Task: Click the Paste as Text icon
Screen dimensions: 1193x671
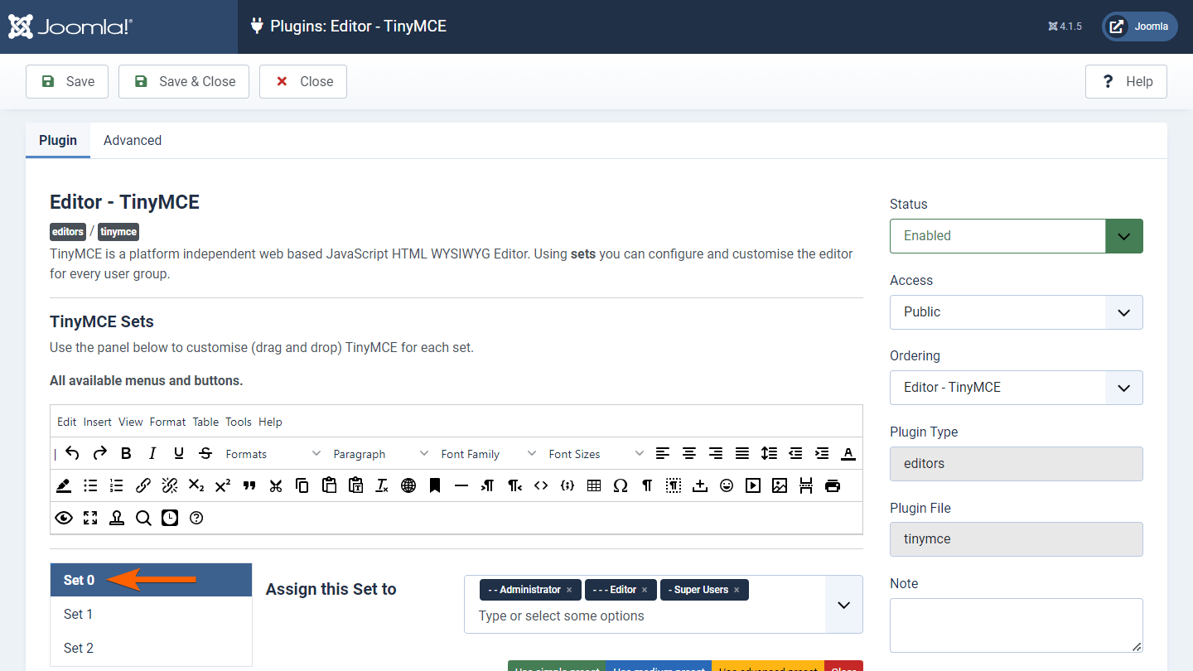Action: point(355,485)
